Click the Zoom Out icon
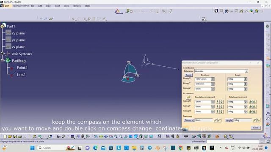 click(121, 136)
